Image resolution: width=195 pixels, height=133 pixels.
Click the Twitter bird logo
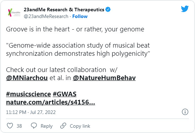coord(185,9)
